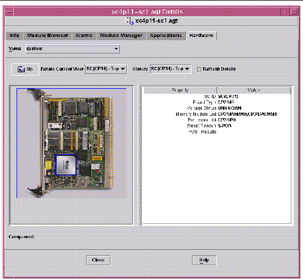The width and height of the screenshot is (303, 279).
Task: Click the yellow component on the board image
Action: (x=48, y=165)
